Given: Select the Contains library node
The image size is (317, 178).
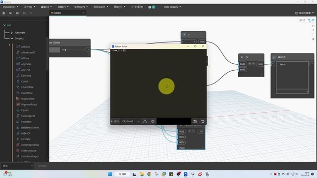Looking at the screenshot, I should click(x=26, y=76).
